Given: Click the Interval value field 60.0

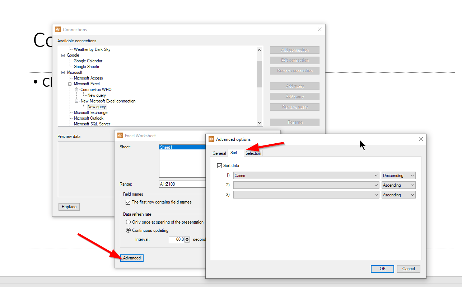Looking at the screenshot, I should pyautogui.click(x=177, y=239).
